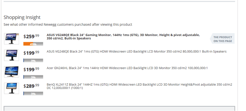Screen dimensions: 246x111
Task: Open the ASUS VG248QE Gaming Monitor 144Hz title
Action: pos(123,37)
